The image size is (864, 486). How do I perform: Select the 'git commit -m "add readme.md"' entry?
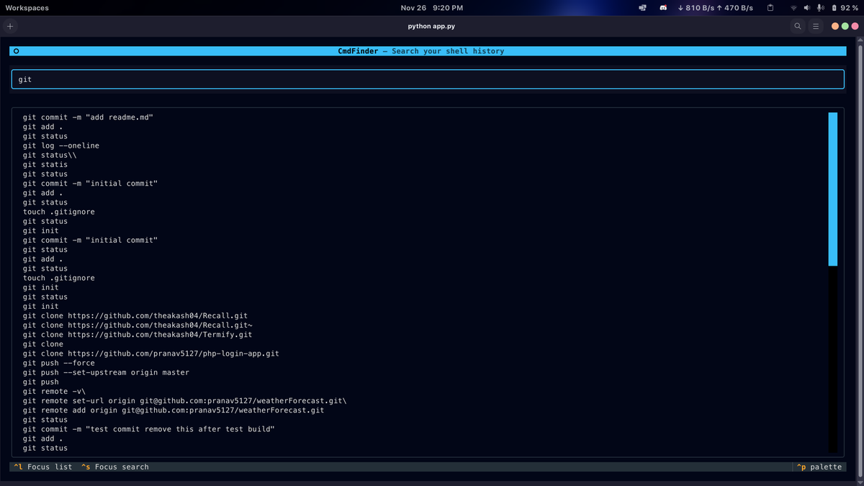tap(88, 117)
